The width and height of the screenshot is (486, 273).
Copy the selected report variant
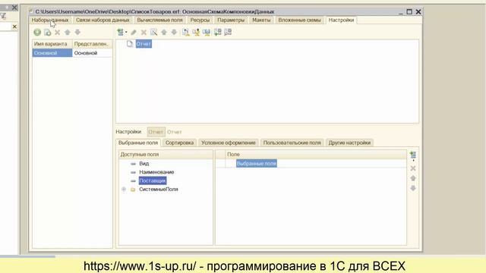coord(47,32)
